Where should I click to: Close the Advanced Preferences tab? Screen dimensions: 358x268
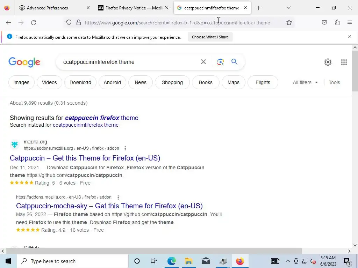click(x=88, y=8)
